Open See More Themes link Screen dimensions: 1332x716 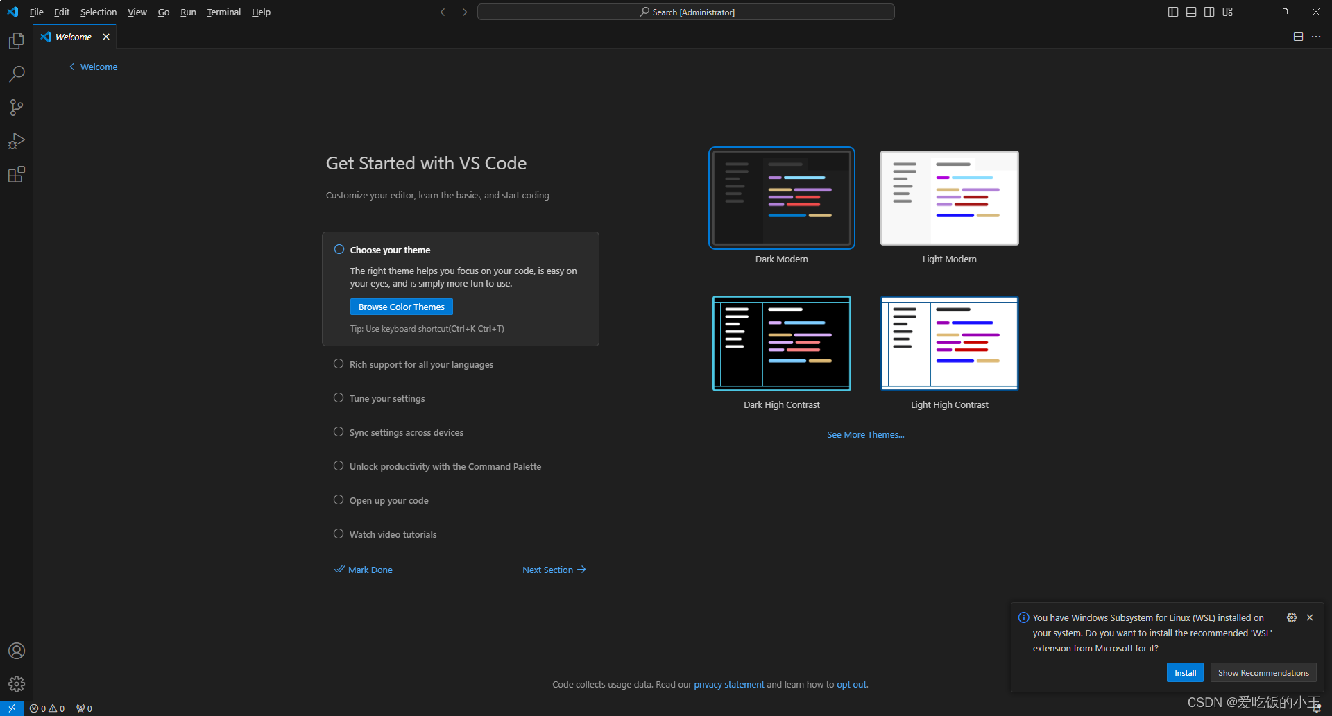click(x=866, y=435)
